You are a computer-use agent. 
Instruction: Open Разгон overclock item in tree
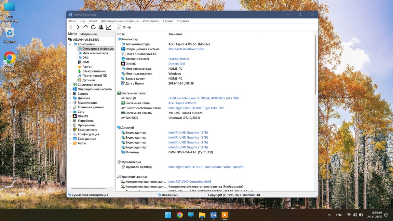[87, 67]
